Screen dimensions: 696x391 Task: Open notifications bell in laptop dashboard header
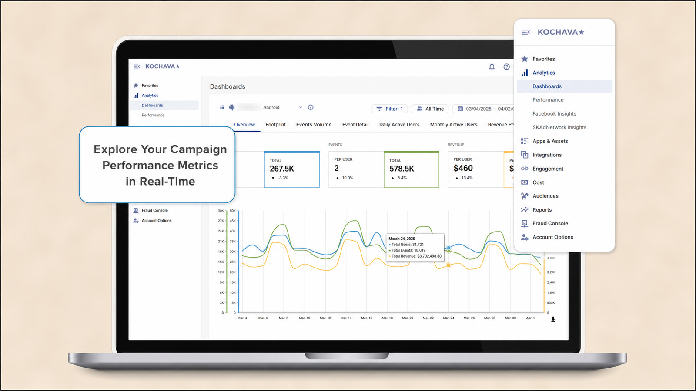pyautogui.click(x=492, y=66)
